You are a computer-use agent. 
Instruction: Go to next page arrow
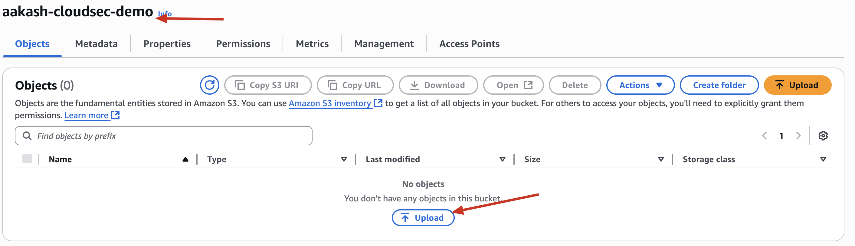point(798,136)
